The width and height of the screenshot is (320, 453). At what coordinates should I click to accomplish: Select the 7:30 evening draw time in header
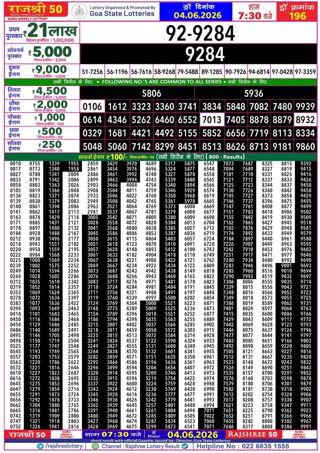(x=255, y=16)
